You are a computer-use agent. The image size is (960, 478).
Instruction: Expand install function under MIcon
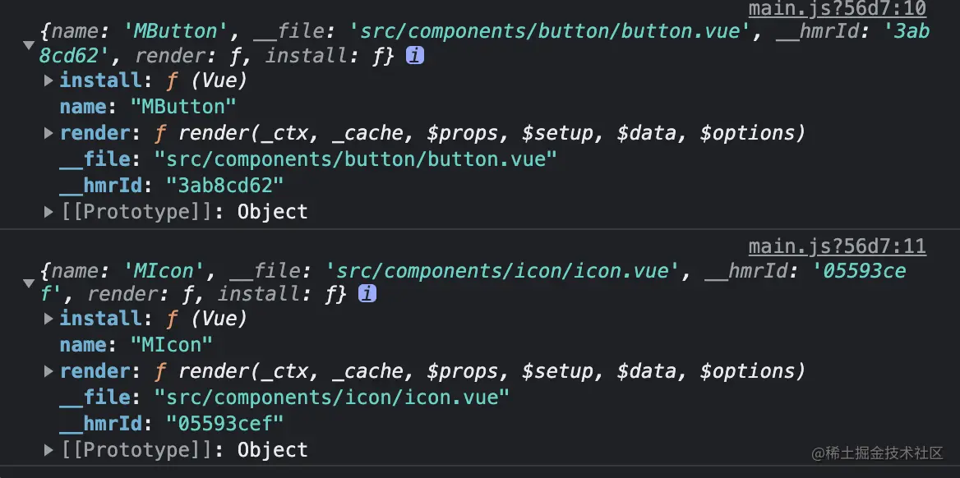click(49, 319)
